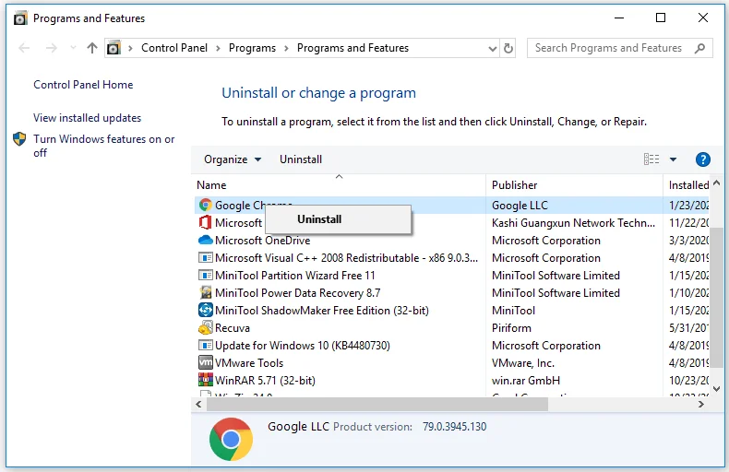
Task: Select Update for Windows 10 KB4480730 icon
Action: click(x=205, y=345)
